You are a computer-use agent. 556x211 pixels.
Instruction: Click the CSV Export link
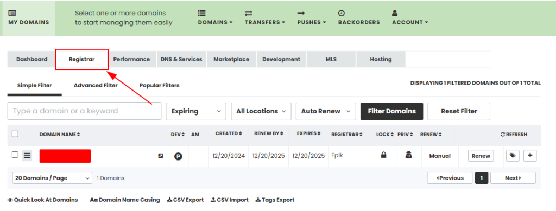point(185,200)
